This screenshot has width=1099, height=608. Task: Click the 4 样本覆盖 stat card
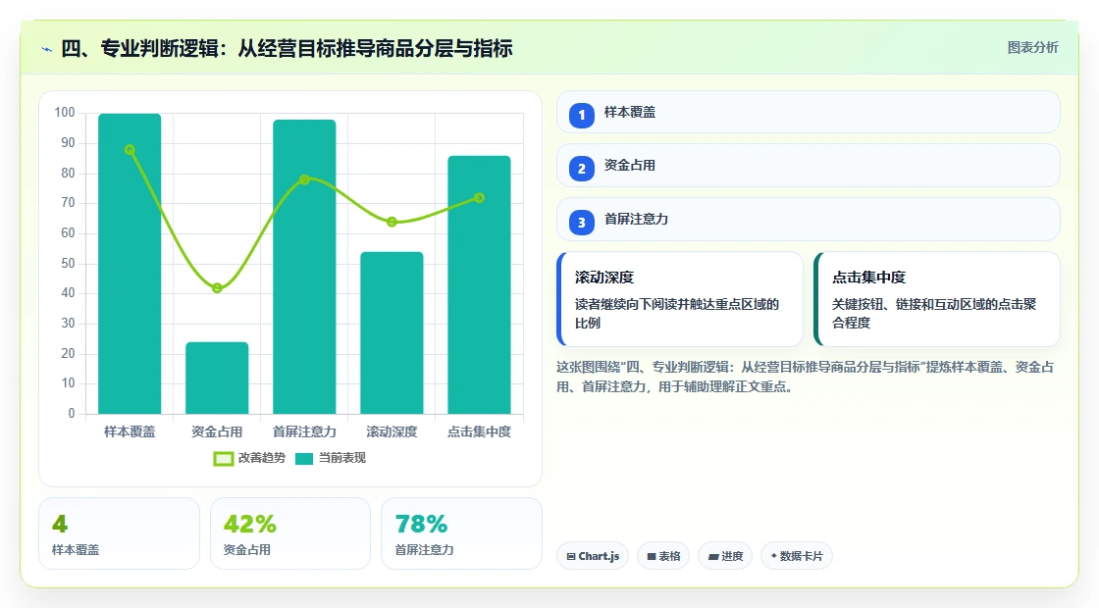pos(119,533)
